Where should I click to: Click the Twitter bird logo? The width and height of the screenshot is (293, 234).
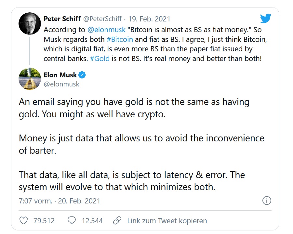[x=265, y=19]
